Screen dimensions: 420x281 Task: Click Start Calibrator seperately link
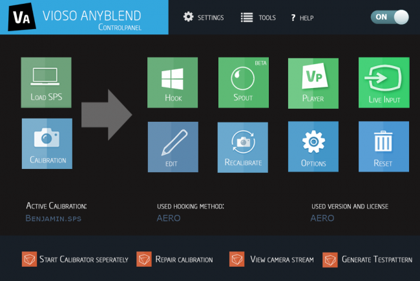point(84,259)
